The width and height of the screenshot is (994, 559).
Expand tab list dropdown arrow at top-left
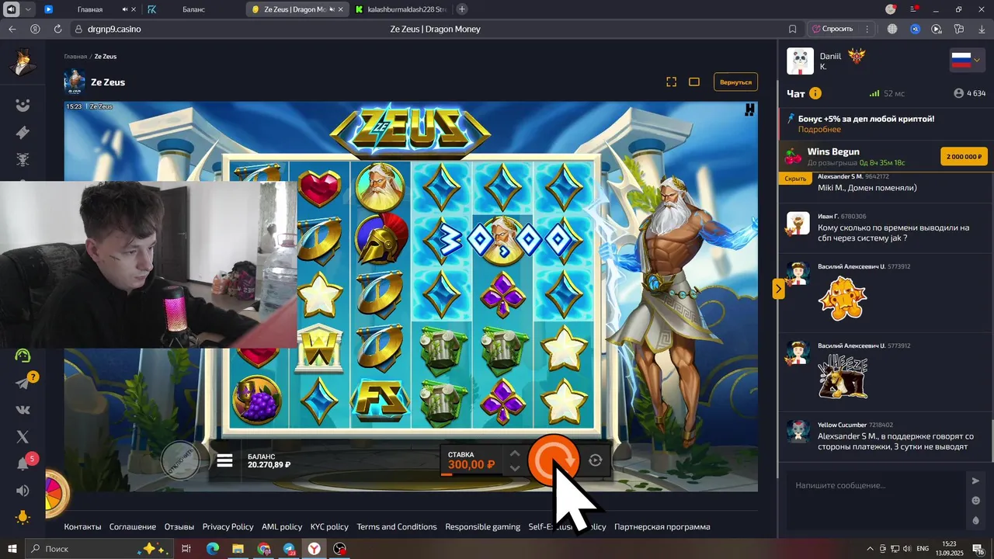pyautogui.click(x=29, y=9)
